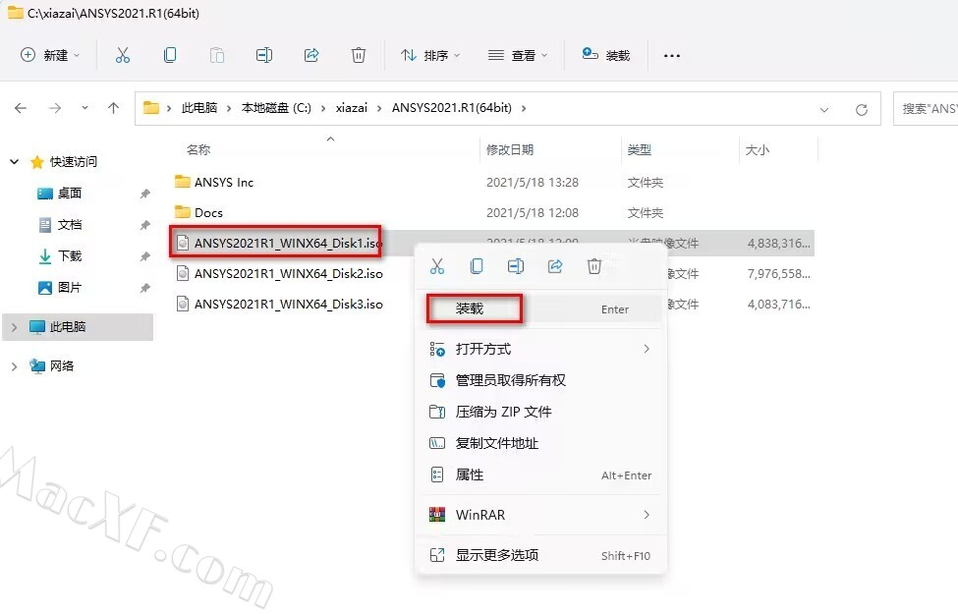This screenshot has height=614, width=958.
Task: Unpin Pictures (图片) from Quick access
Action: [x=144, y=288]
